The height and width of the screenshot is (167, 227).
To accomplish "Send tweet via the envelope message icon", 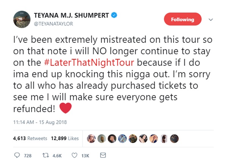I will [x=103, y=156].
